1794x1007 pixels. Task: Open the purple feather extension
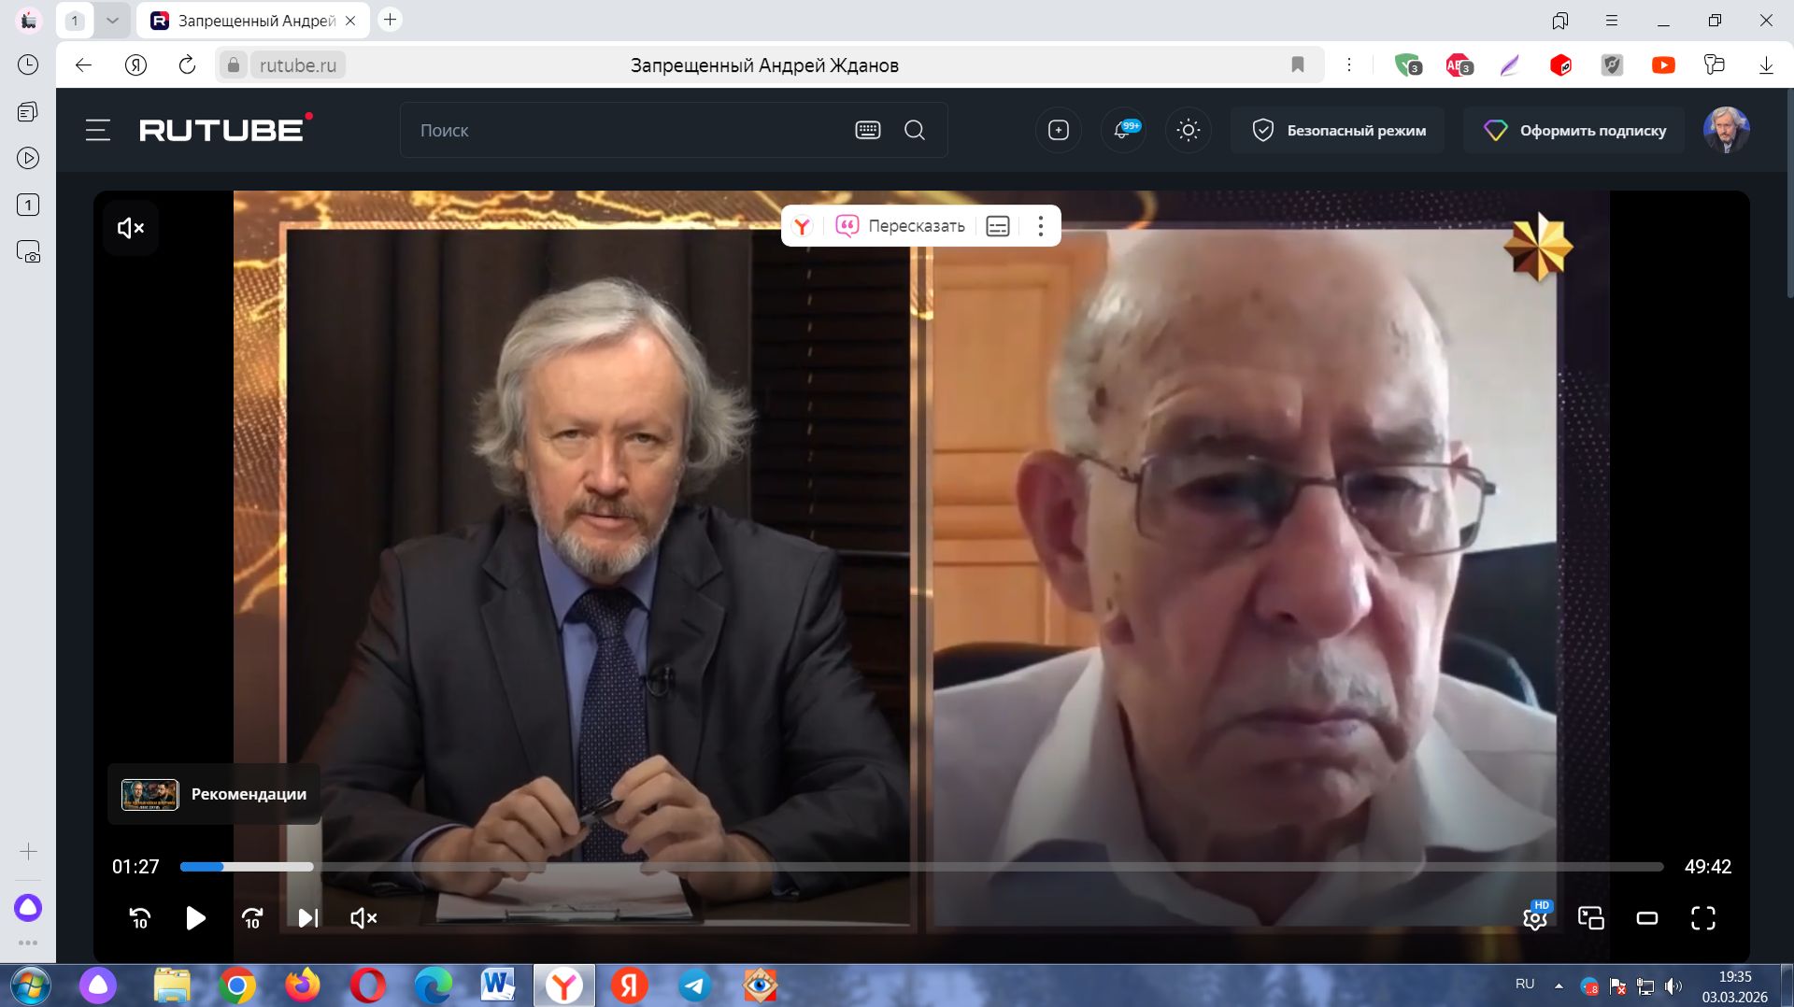point(1510,65)
